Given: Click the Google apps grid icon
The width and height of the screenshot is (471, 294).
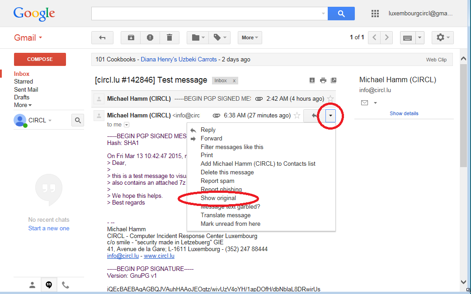Looking at the screenshot, I should pyautogui.click(x=375, y=14).
